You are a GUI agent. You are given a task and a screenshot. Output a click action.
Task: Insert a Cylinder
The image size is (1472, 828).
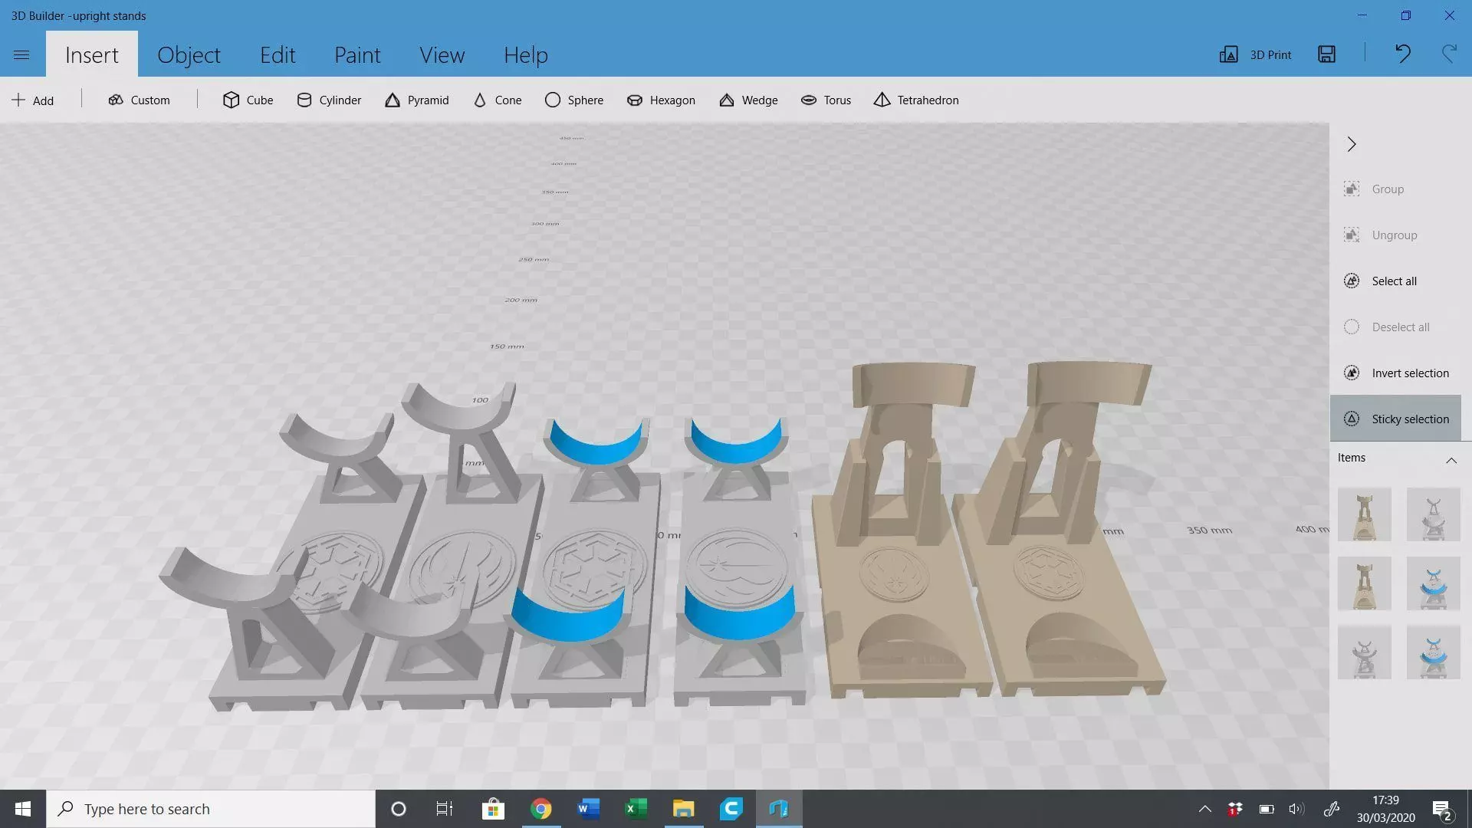(x=329, y=100)
